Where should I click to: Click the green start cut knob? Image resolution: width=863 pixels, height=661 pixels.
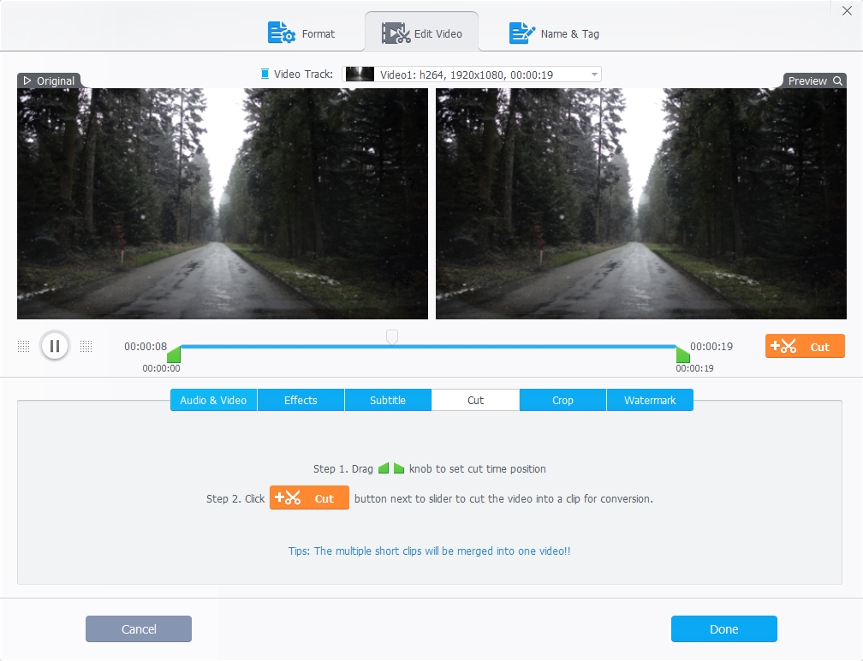[174, 354]
